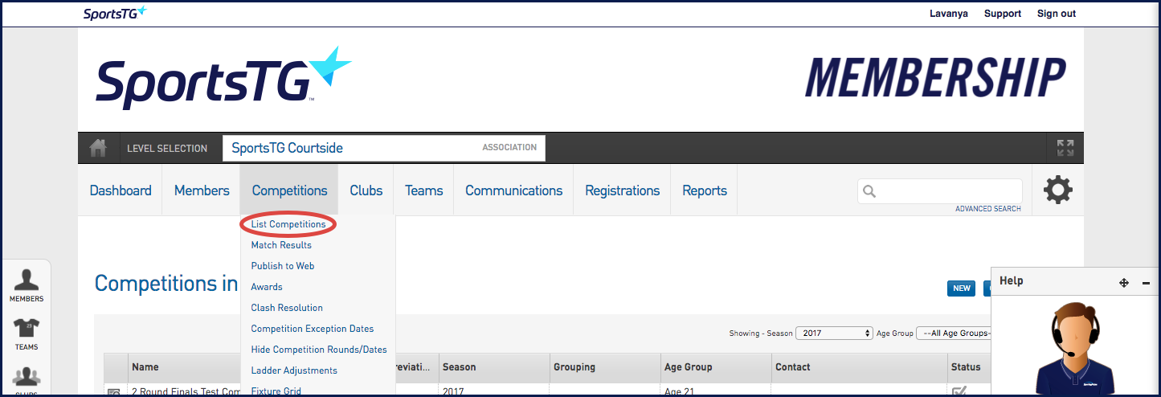Click the help assistant avatar
The image size is (1161, 397).
(x=1076, y=349)
